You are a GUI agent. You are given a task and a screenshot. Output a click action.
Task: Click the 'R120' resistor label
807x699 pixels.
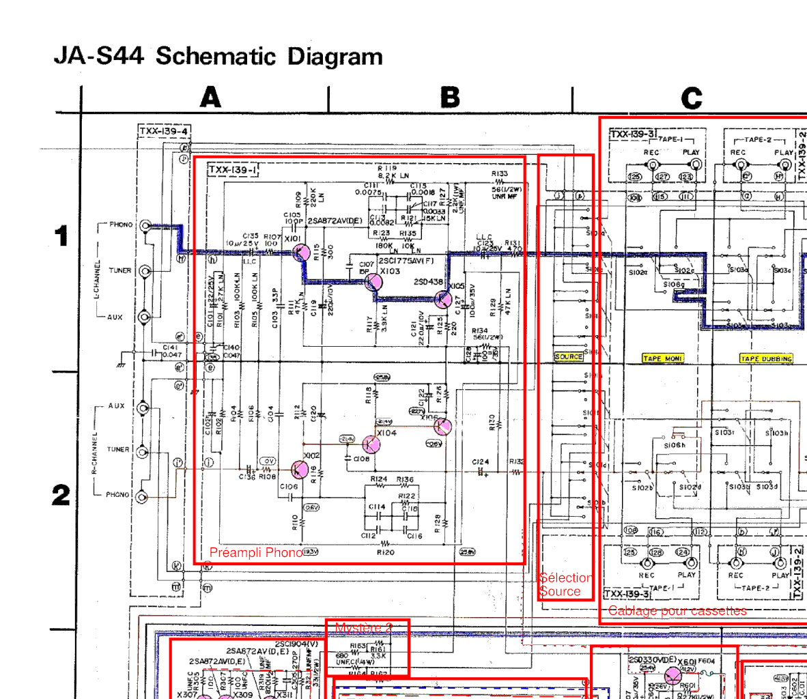point(386,552)
